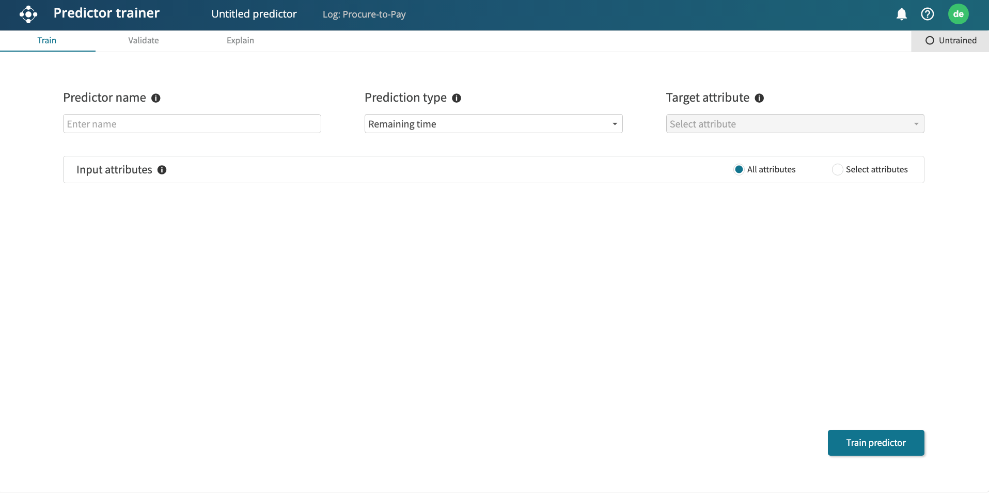This screenshot has width=989, height=497.
Task: Expand the Target attribute dropdown
Action: (x=795, y=124)
